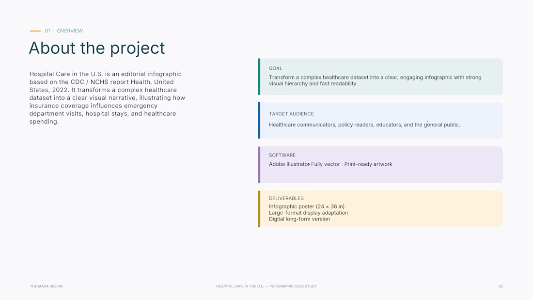Screen dimensions: 533x300
Task: Select the GOAL card
Action: (x=380, y=77)
